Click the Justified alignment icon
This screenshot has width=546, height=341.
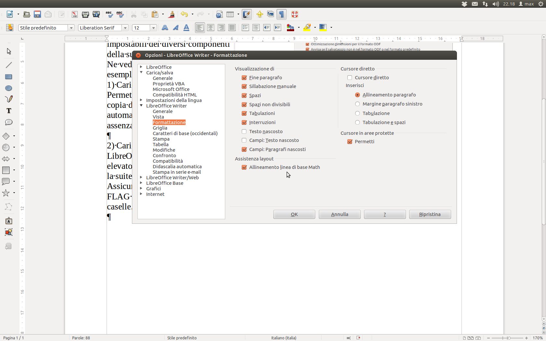(x=232, y=28)
